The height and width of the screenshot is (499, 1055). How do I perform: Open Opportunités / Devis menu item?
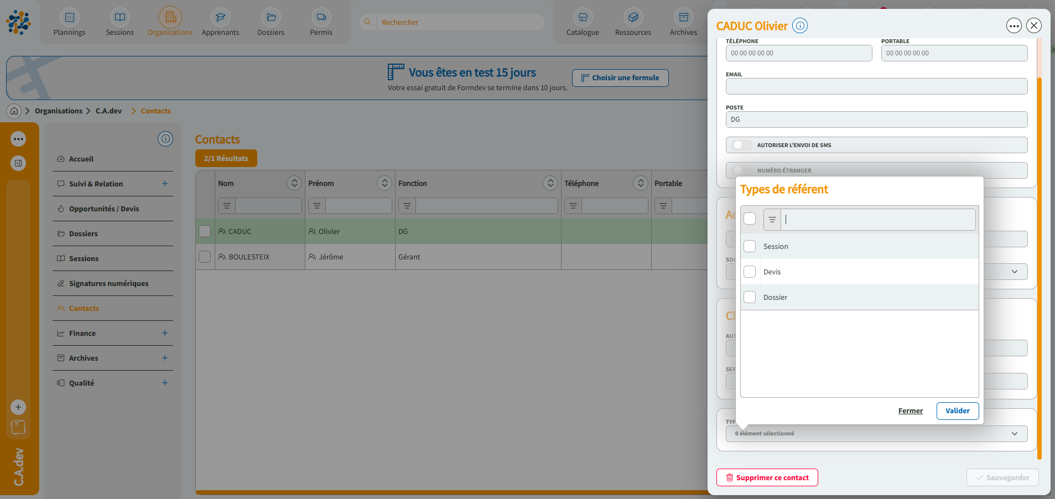click(x=104, y=209)
